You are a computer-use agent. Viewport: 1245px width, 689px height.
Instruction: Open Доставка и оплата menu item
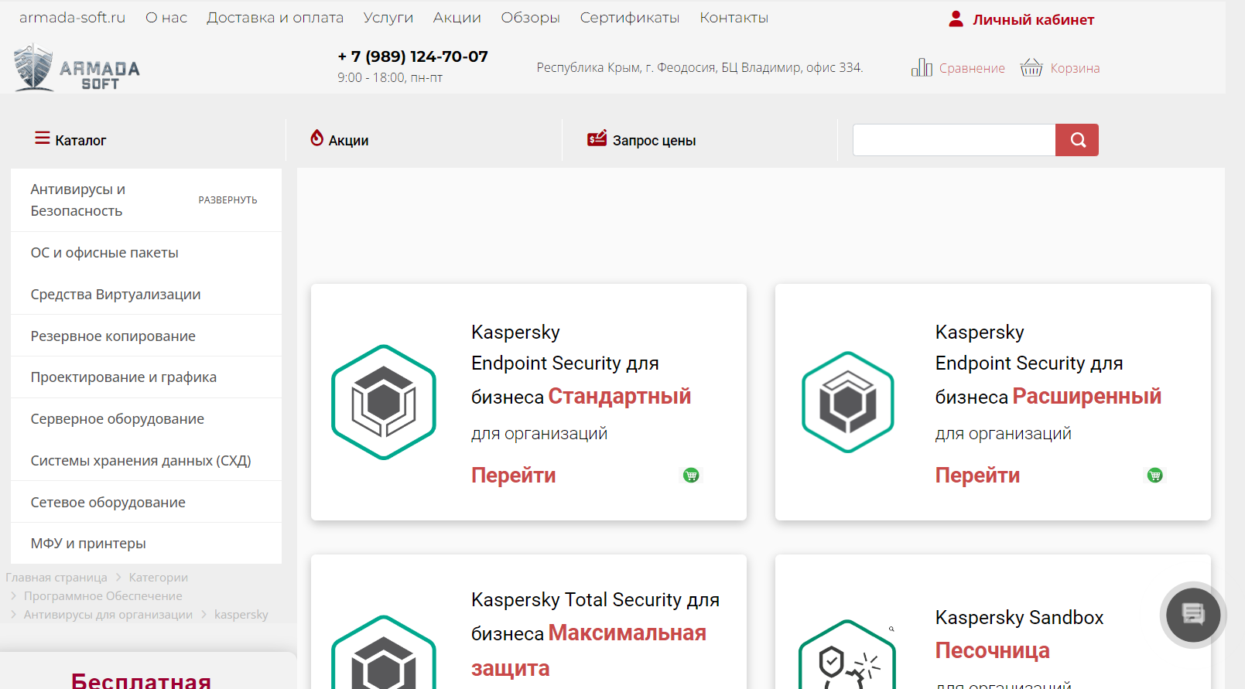pos(275,18)
